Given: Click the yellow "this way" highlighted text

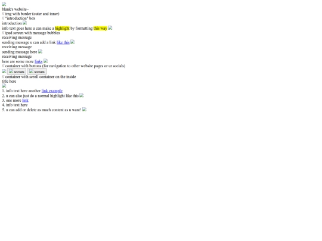Looking at the screenshot, I should pos(100,29).
